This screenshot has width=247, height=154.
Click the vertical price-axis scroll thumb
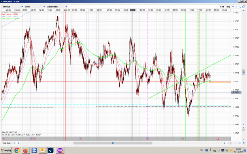pyautogui.click(x=243, y=72)
